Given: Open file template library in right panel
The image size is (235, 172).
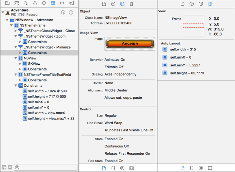Looking at the screenshot, I should [182, 168].
